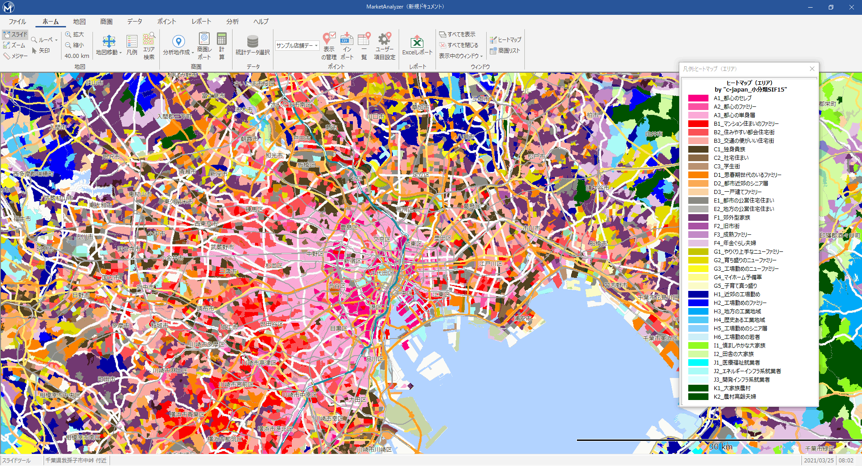862x466 pixels.
Task: Open the ヒートマップ window
Action: (x=506, y=40)
